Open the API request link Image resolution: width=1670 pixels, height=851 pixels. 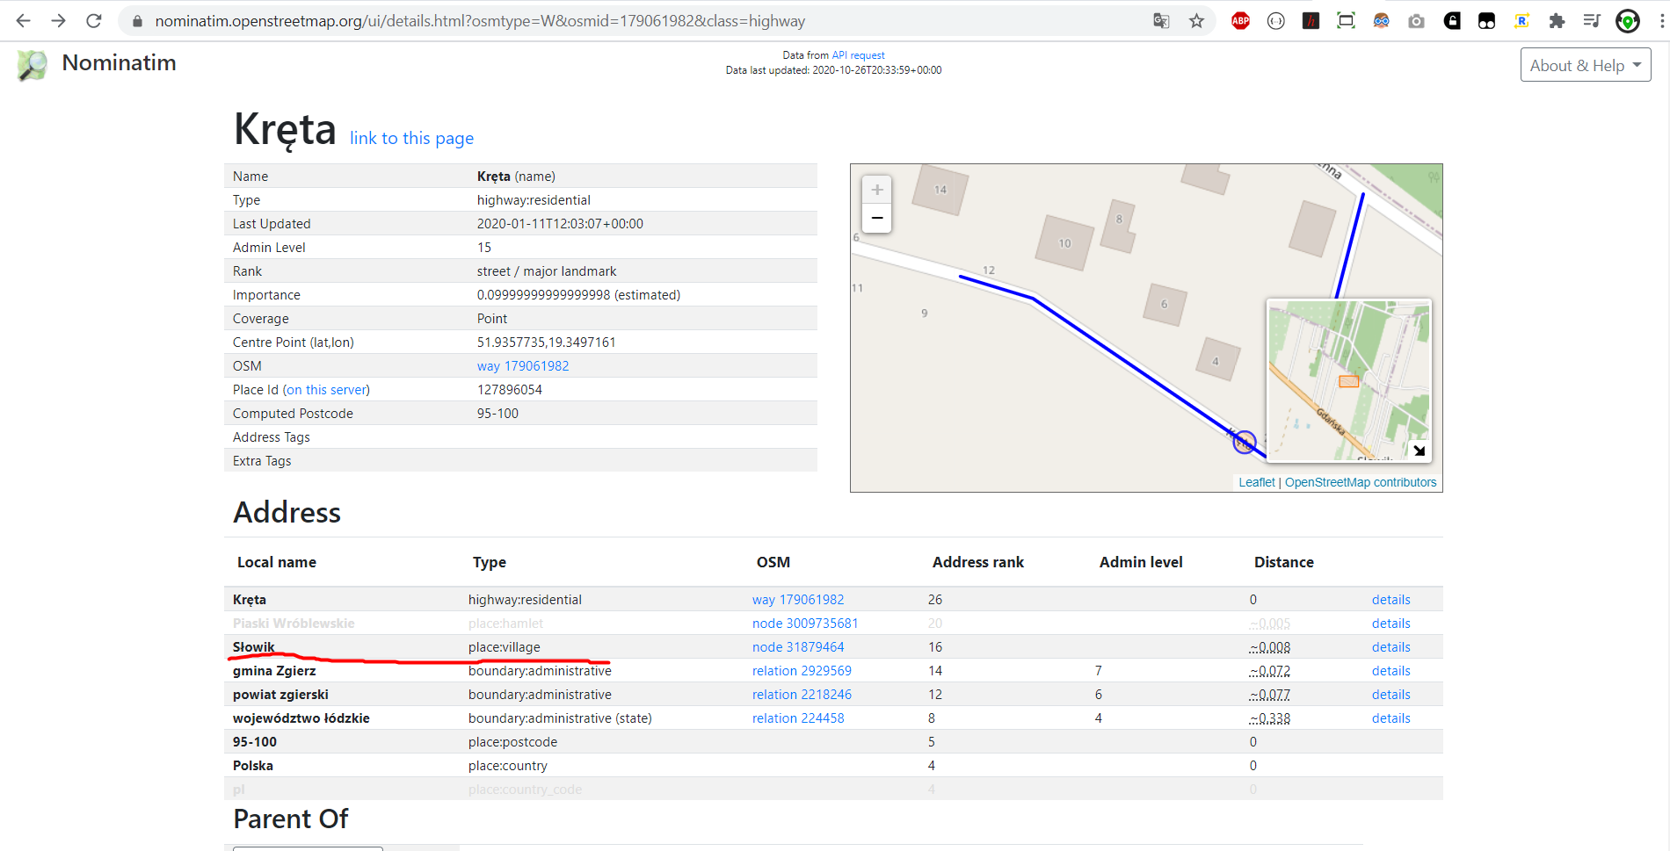(x=858, y=55)
